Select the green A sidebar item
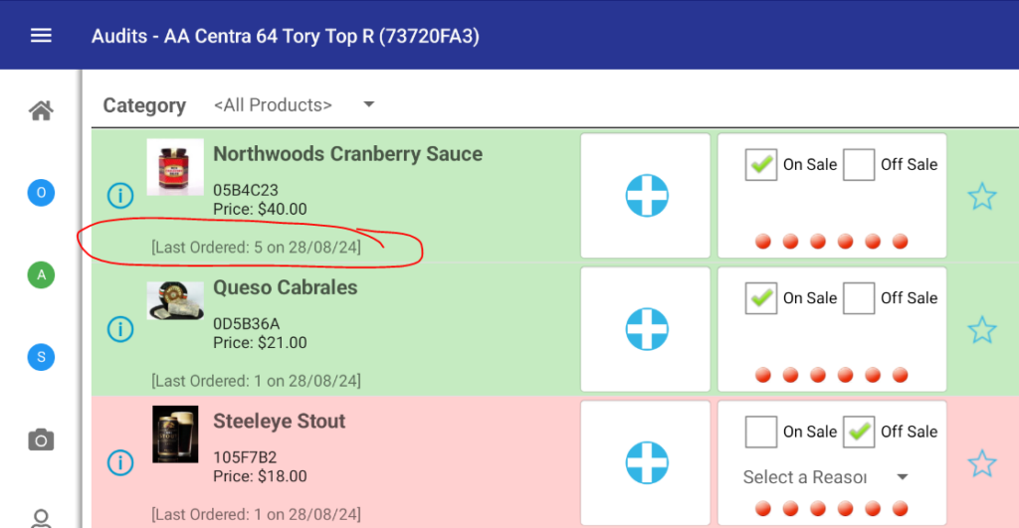Screen dimensions: 1019x528 pos(41,275)
